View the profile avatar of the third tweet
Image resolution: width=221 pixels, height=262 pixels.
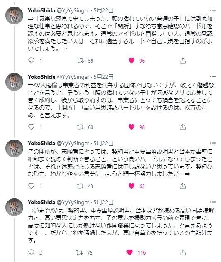point(14,148)
